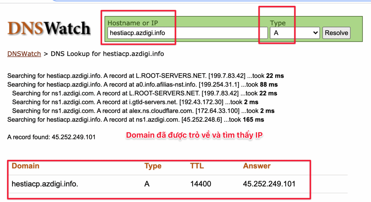Click the 45.252.249.101 answer cell

(269, 184)
